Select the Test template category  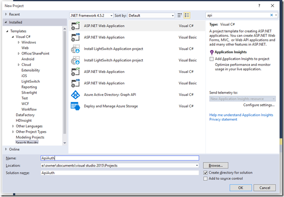point(25,98)
